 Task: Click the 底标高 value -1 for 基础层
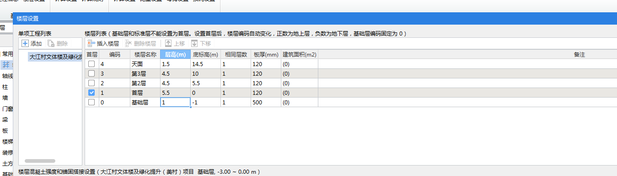tap(206, 102)
